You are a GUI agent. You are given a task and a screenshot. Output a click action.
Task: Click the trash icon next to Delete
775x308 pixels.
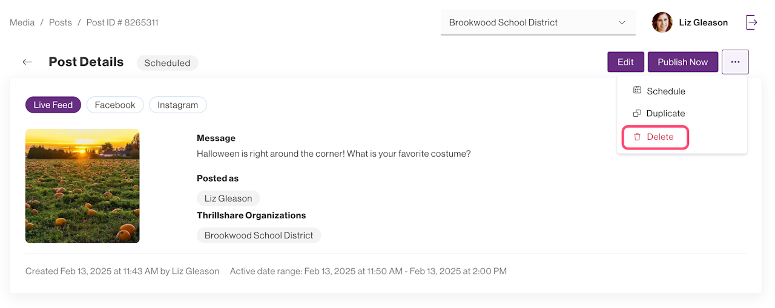point(637,137)
